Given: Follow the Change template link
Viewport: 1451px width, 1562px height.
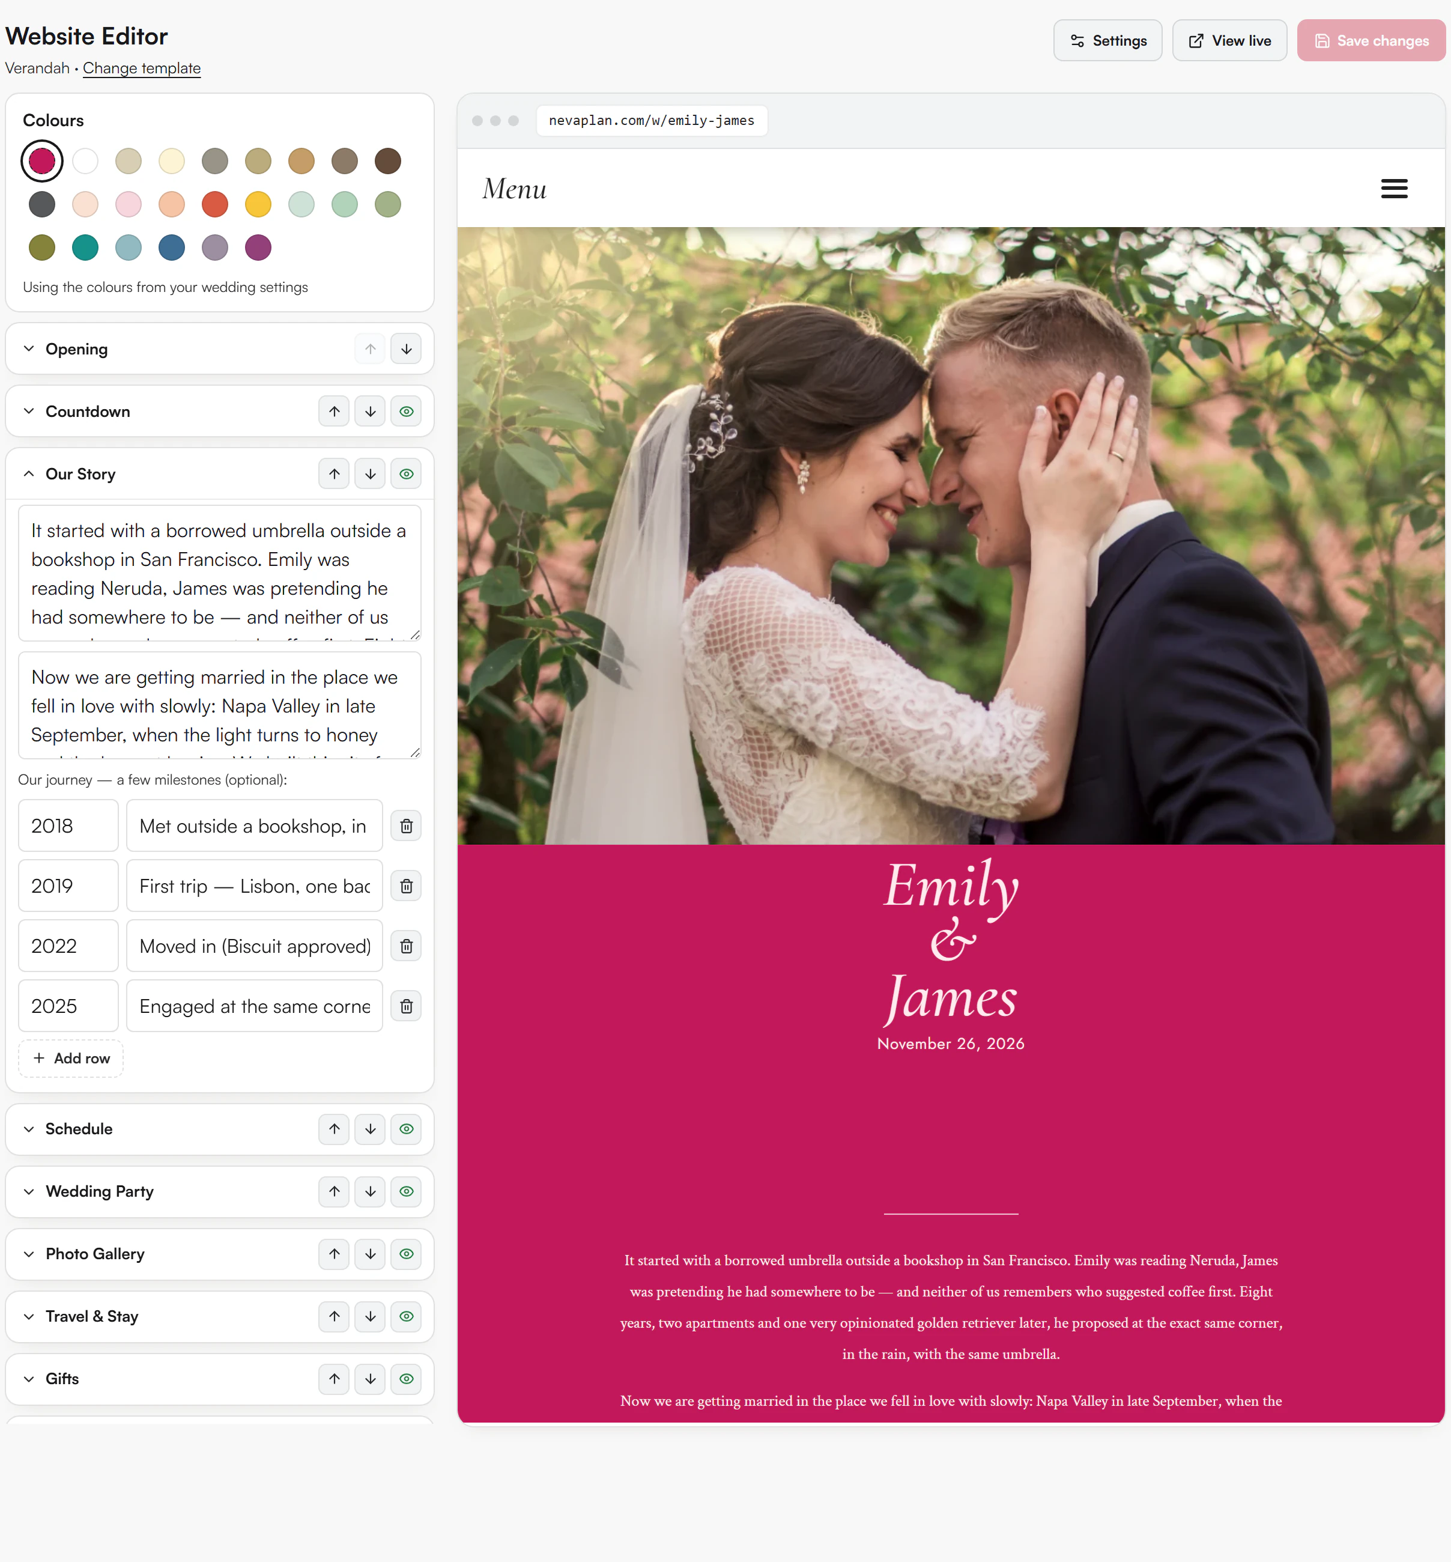Looking at the screenshot, I should 141,68.
